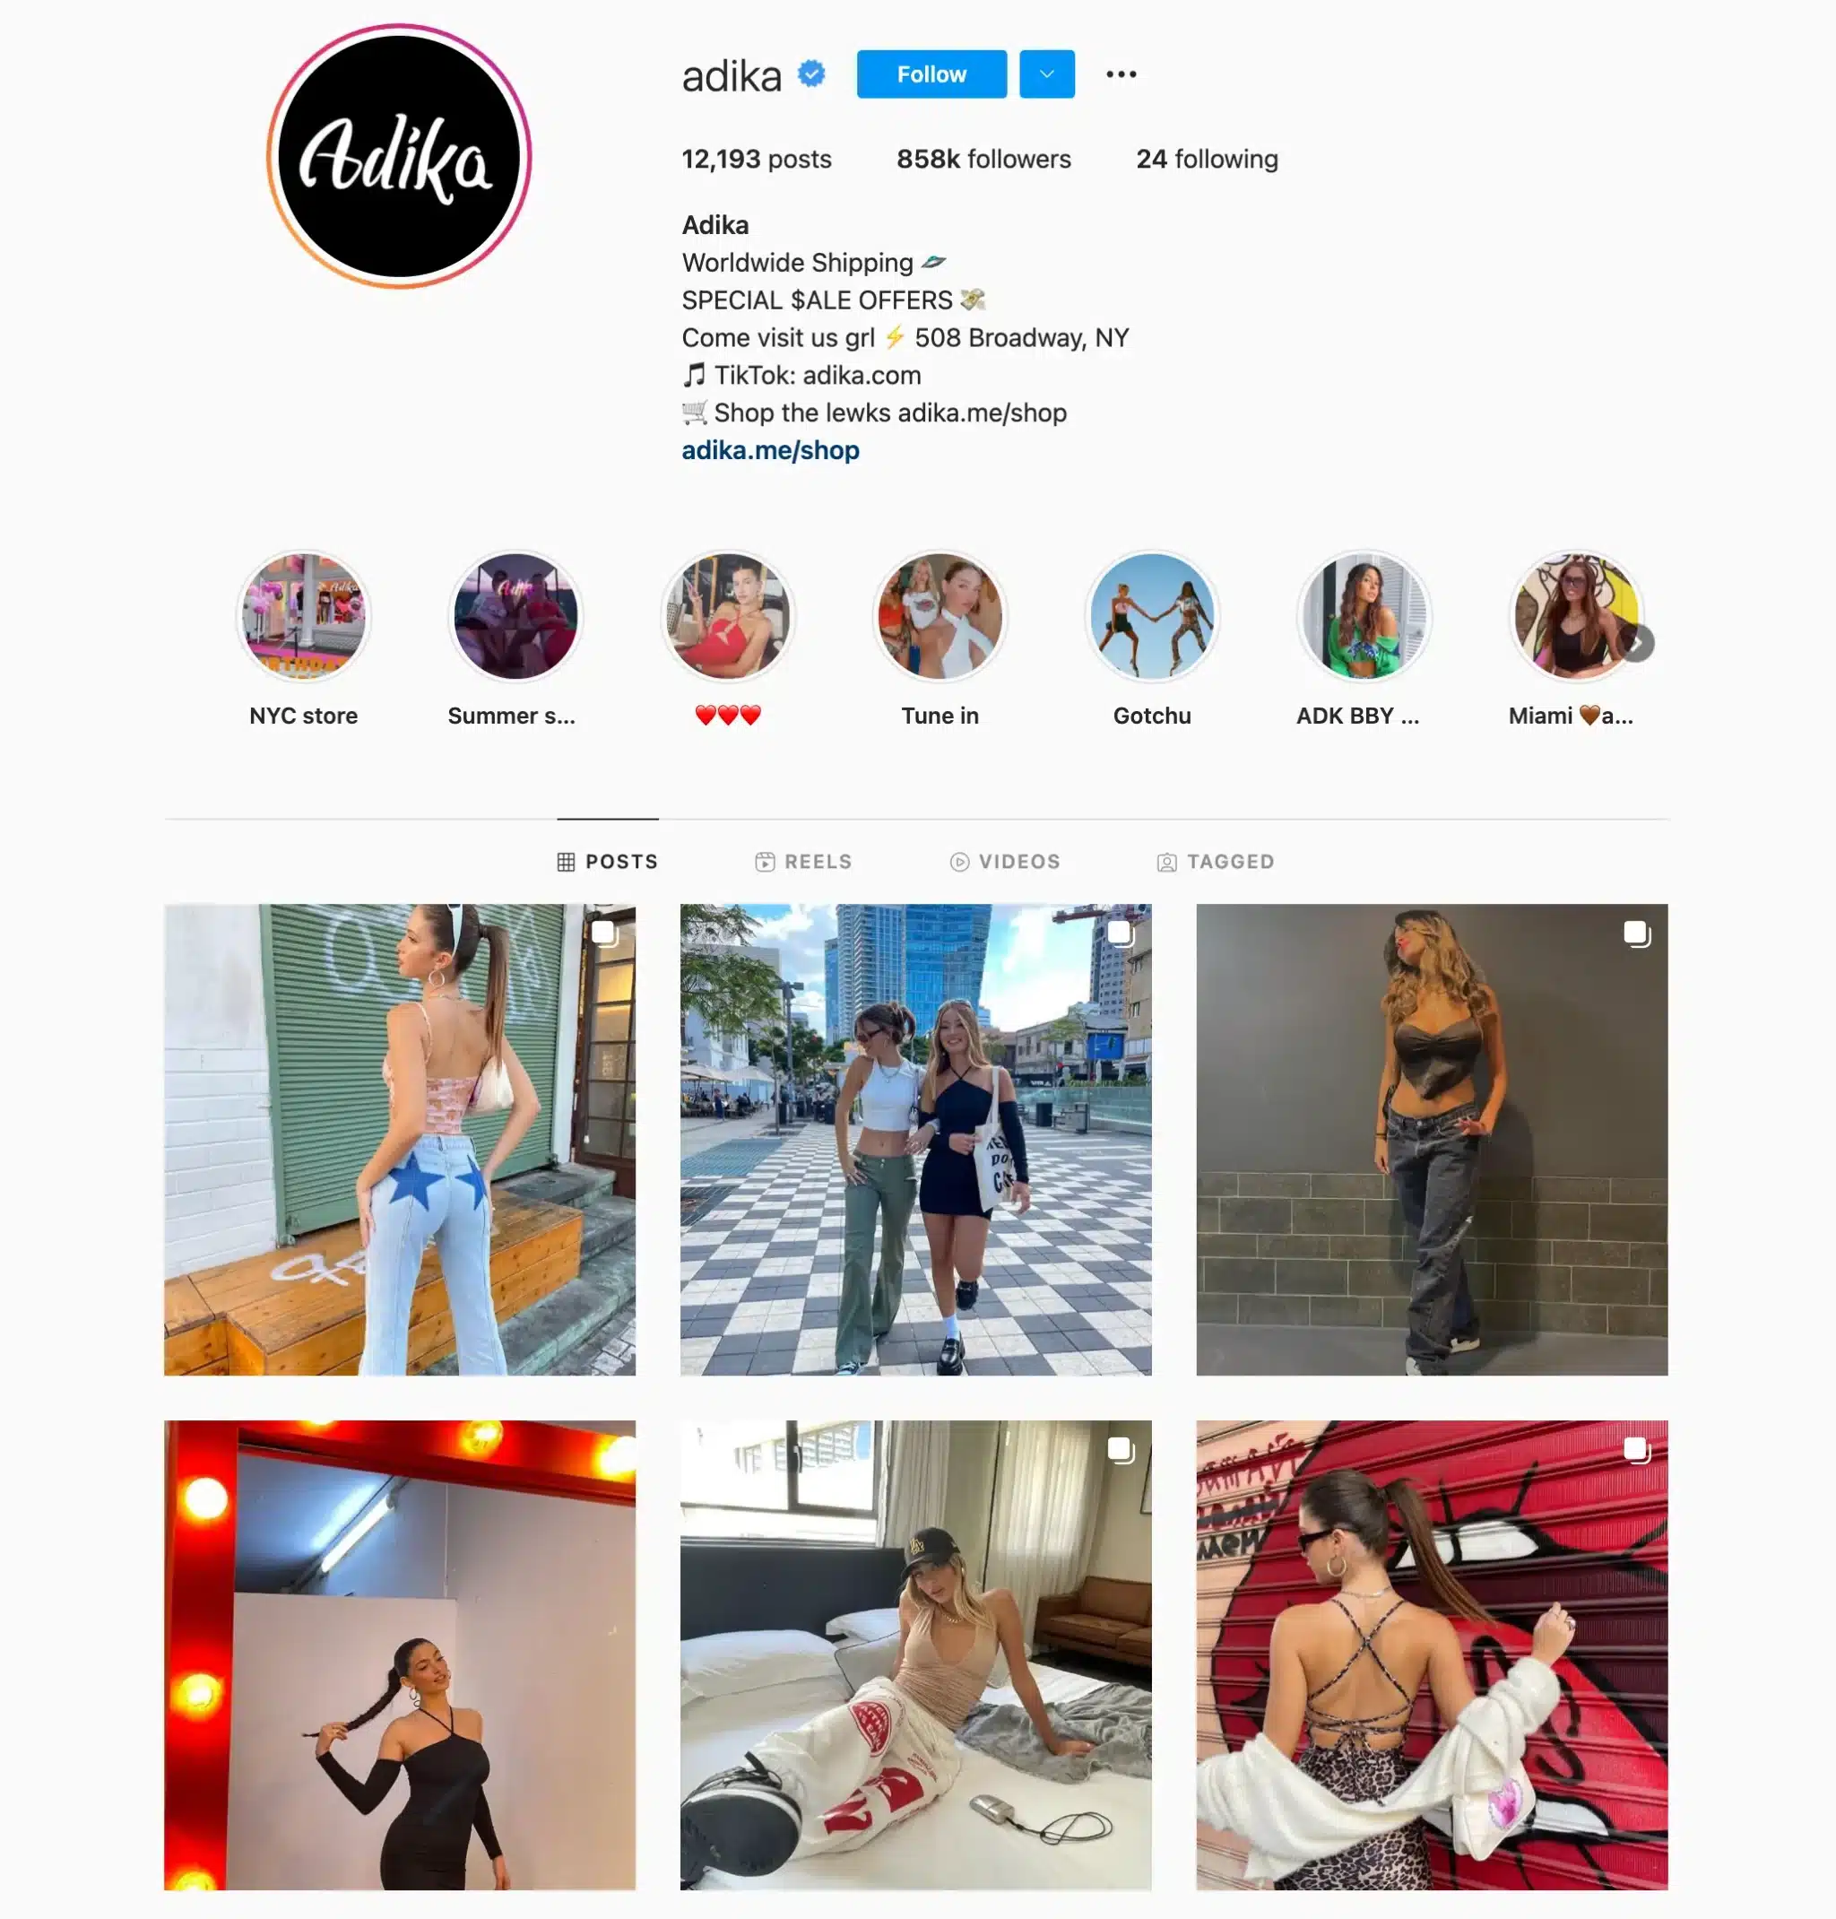The height and width of the screenshot is (1919, 1836).
Task: Open the Gotchu story highlight
Action: (1152, 617)
